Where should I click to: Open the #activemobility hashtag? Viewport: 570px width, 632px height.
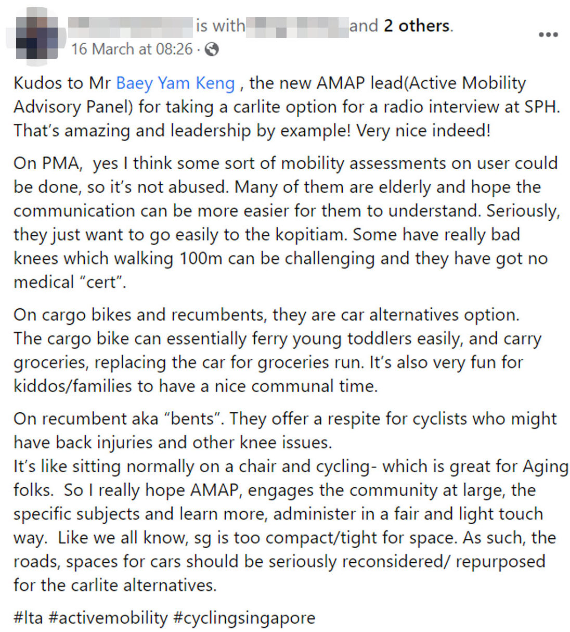108,617
